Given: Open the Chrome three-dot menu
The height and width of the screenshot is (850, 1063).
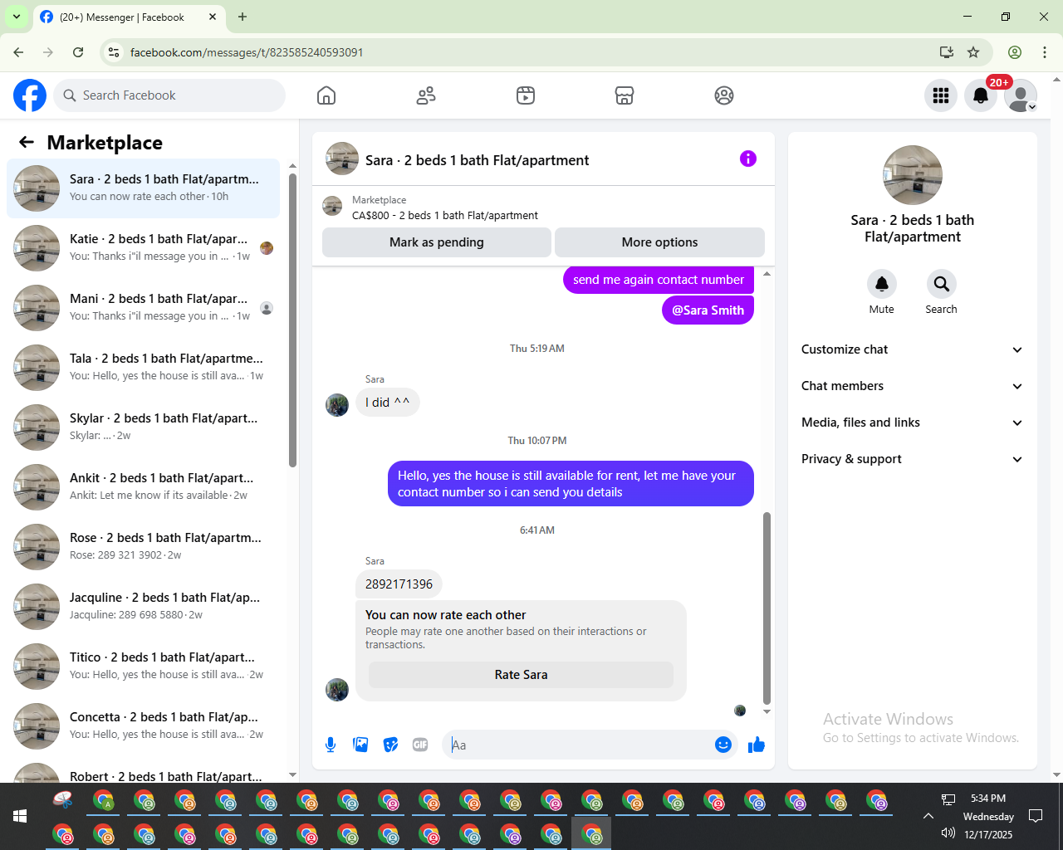Looking at the screenshot, I should tap(1045, 52).
